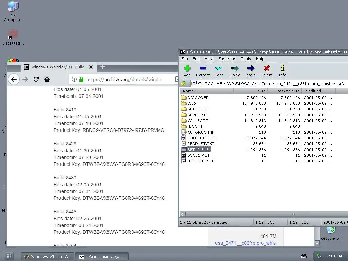
Task: Open a new browser tab
Action: (x=103, y=67)
